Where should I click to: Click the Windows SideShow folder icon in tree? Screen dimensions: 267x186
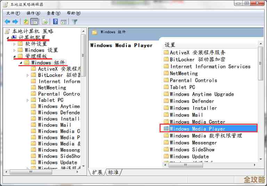point(33,156)
